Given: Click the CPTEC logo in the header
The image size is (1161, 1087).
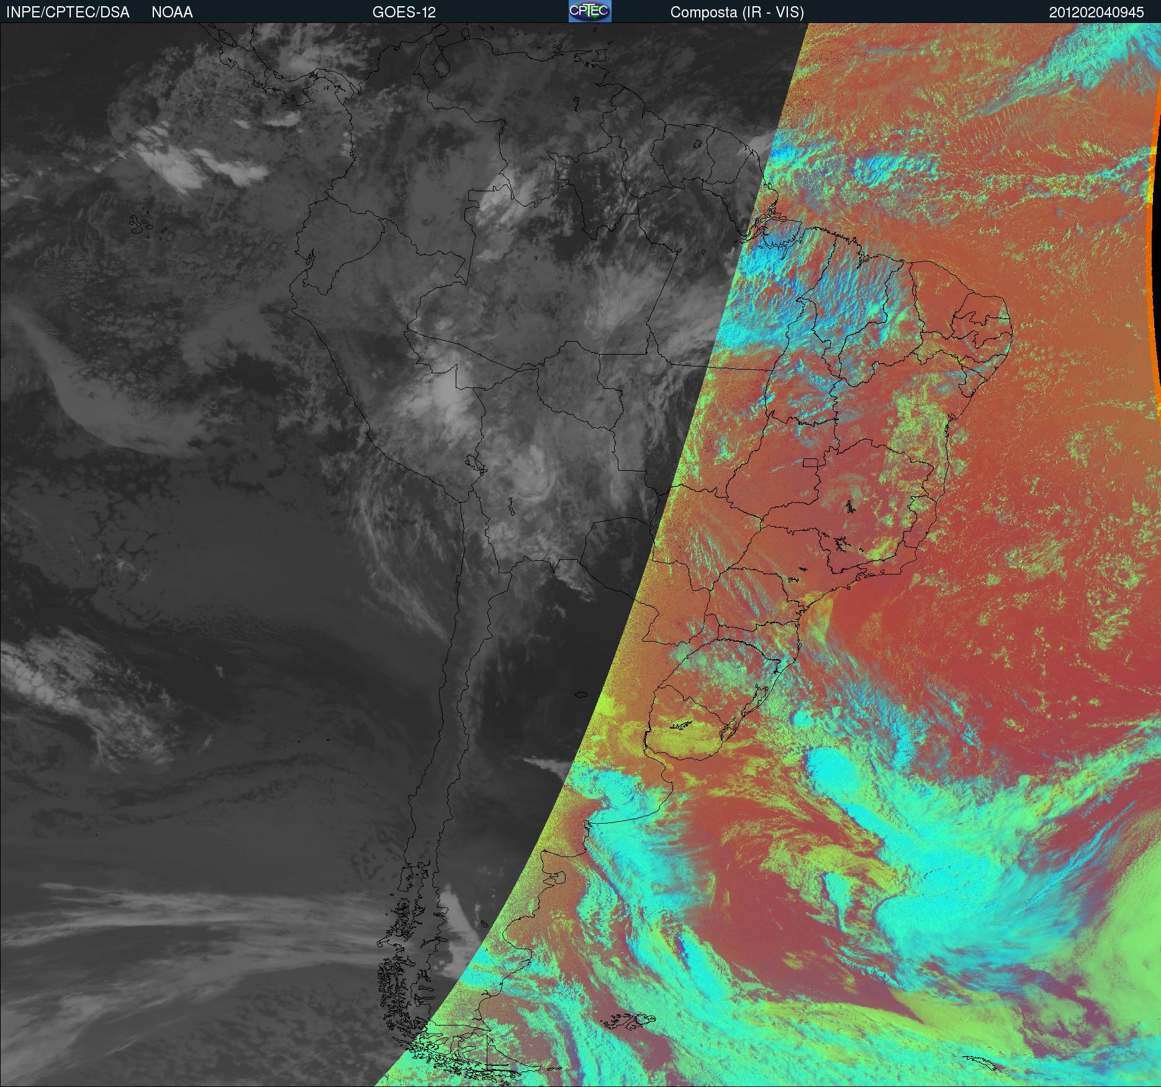Looking at the screenshot, I should [x=590, y=11].
